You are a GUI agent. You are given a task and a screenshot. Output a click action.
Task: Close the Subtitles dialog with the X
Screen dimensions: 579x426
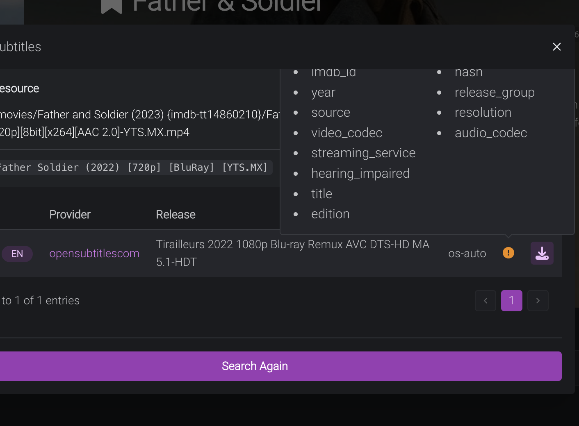(556, 47)
